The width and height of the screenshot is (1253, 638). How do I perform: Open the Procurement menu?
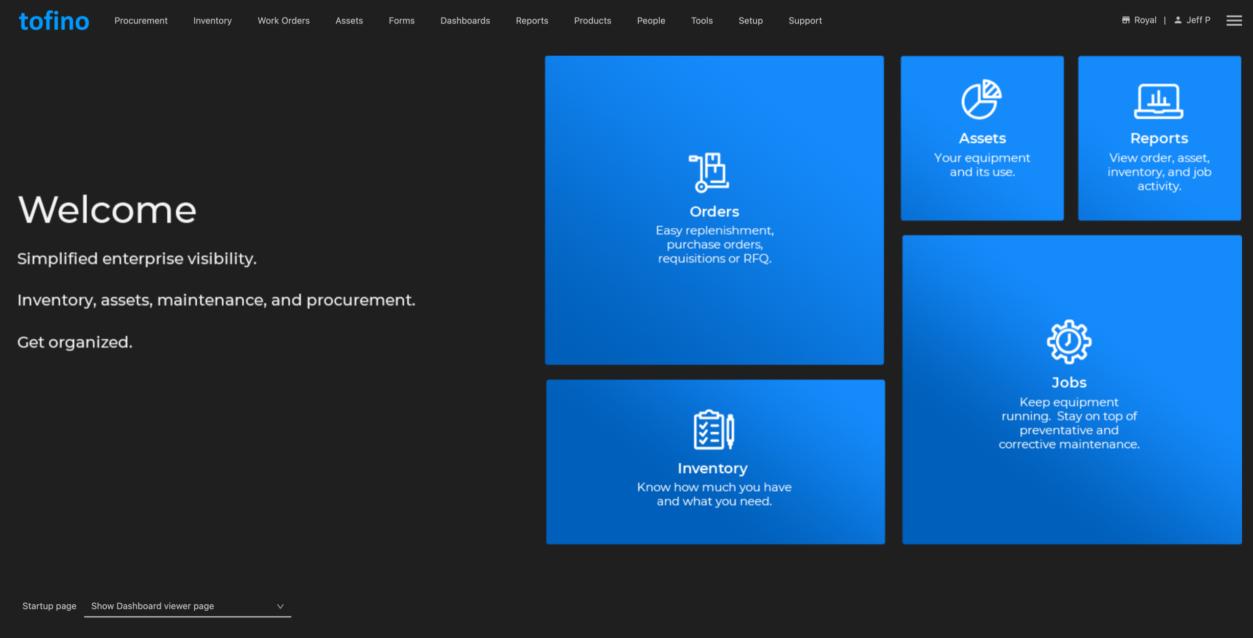click(x=141, y=21)
